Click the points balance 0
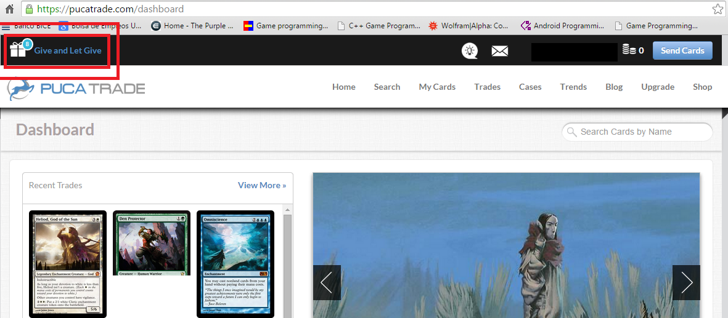 (x=641, y=50)
